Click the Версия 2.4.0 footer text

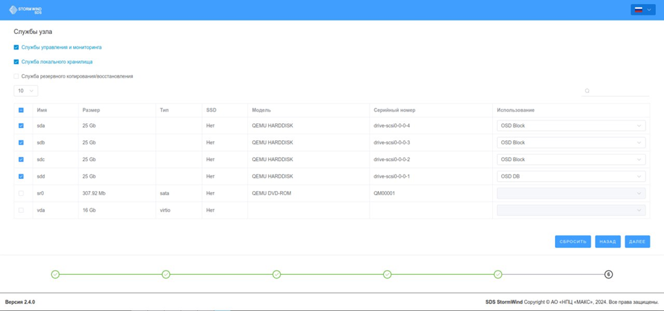pos(20,302)
